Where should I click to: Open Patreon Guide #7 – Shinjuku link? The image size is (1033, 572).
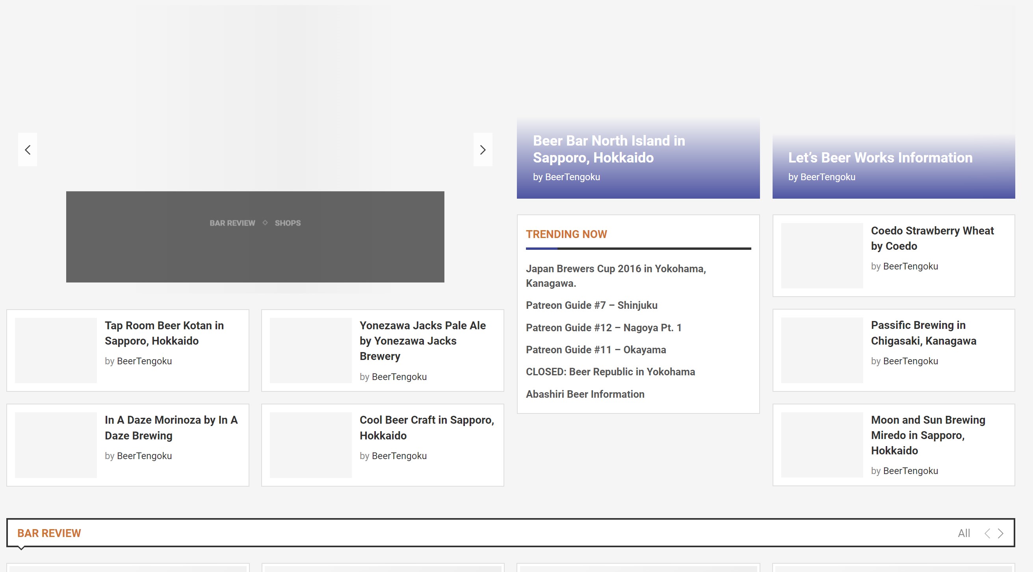point(591,305)
